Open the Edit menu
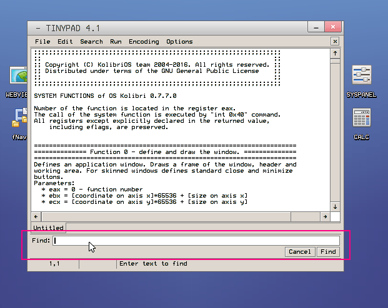388x308 pixels. pos(65,42)
